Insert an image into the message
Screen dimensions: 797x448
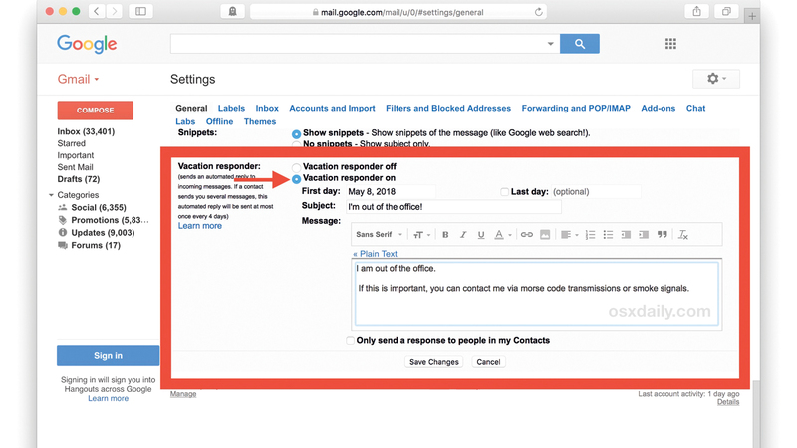click(545, 235)
